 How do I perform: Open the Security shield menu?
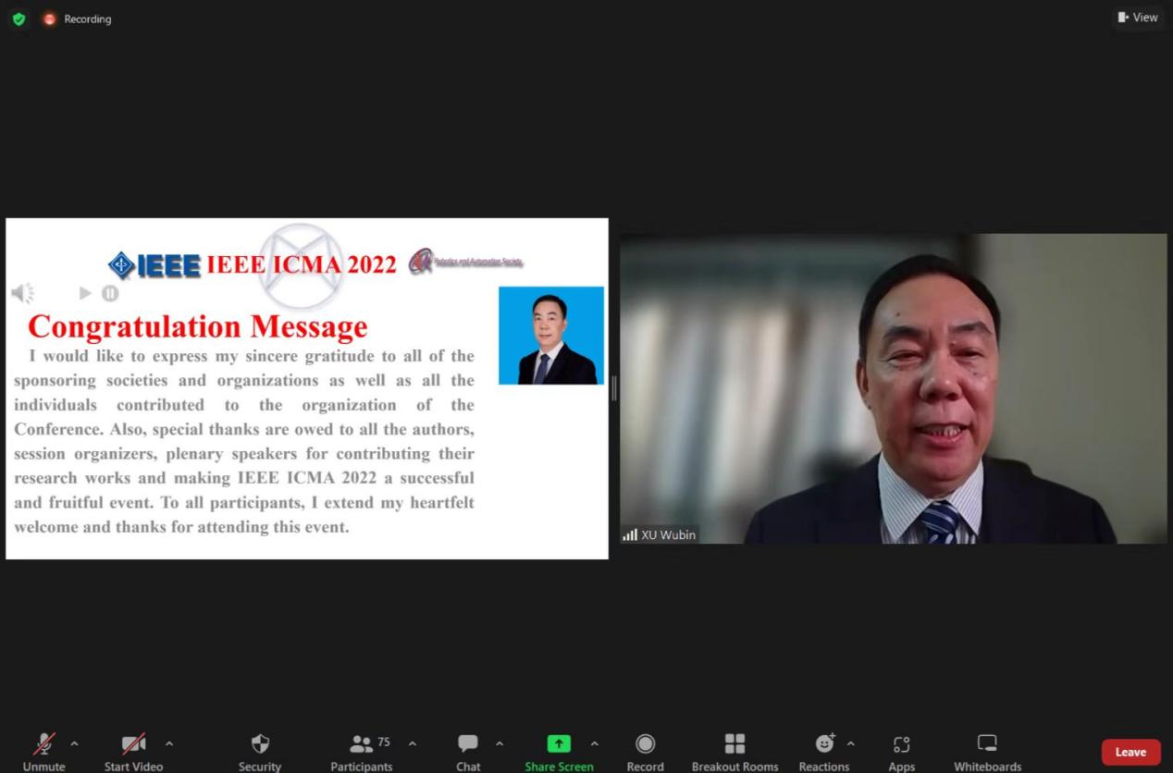tap(260, 752)
